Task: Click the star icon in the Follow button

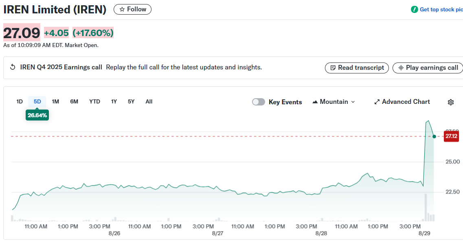Action: tap(122, 9)
